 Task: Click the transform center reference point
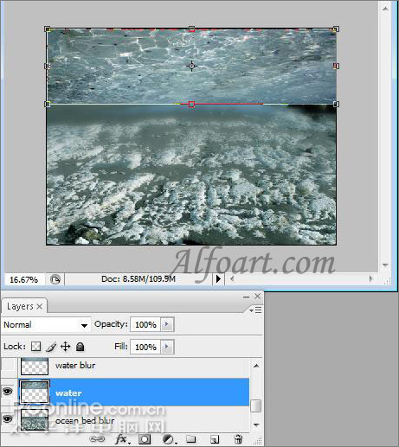click(191, 66)
